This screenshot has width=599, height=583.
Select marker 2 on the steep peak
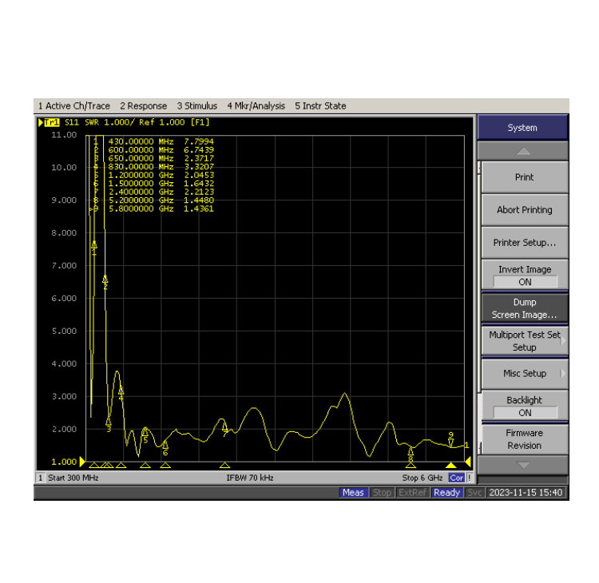(105, 280)
